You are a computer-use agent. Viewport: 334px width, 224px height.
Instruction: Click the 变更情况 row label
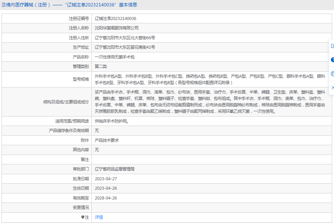81,207
